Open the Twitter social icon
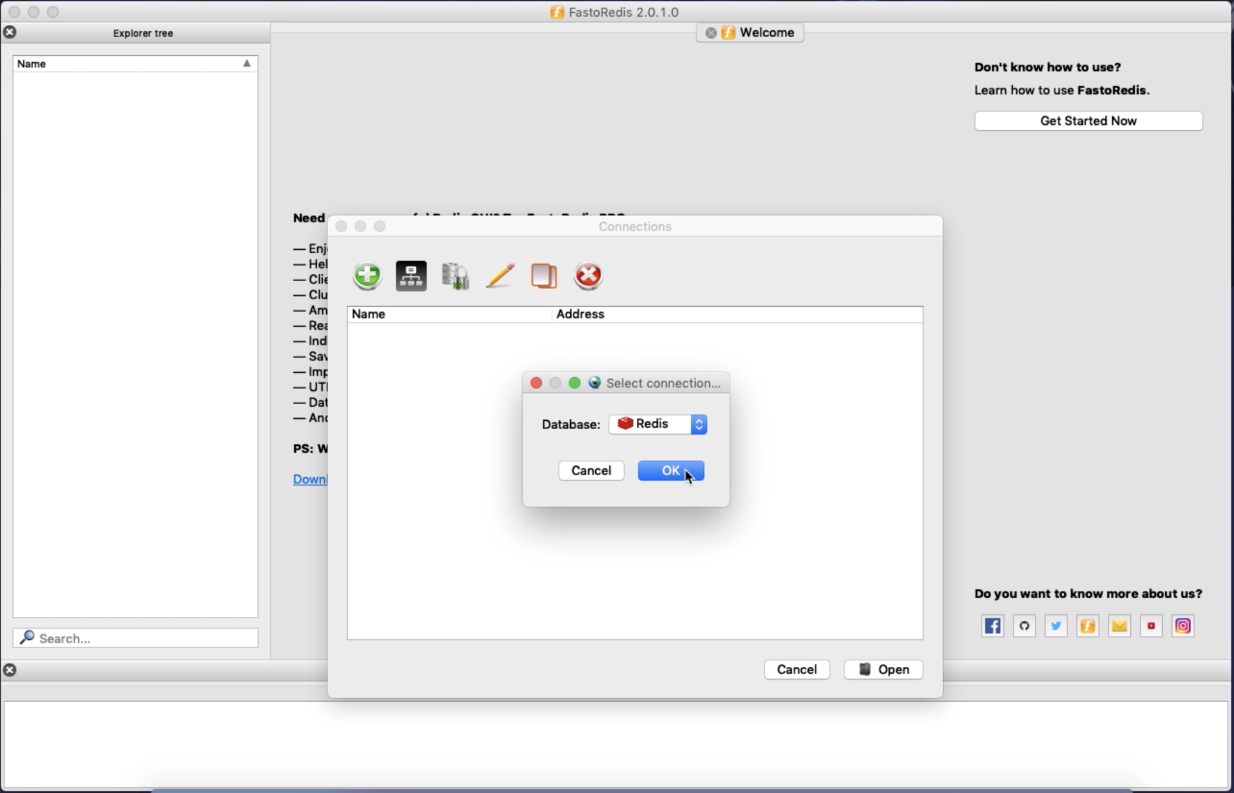The height and width of the screenshot is (793, 1234). (x=1056, y=626)
